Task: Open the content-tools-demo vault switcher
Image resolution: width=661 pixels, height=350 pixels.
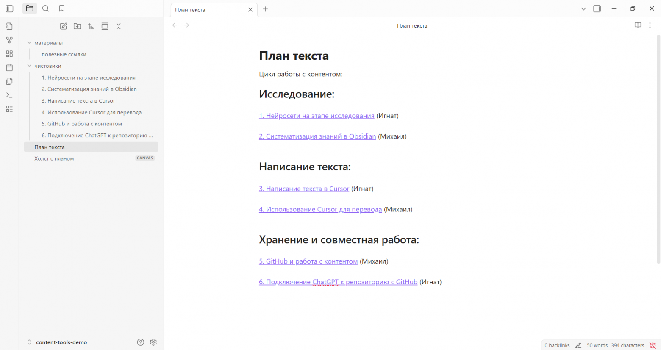Action: [61, 342]
